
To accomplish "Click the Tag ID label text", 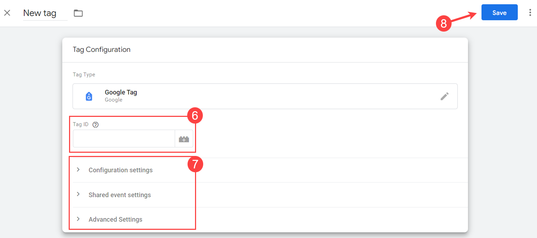I will (x=80, y=124).
